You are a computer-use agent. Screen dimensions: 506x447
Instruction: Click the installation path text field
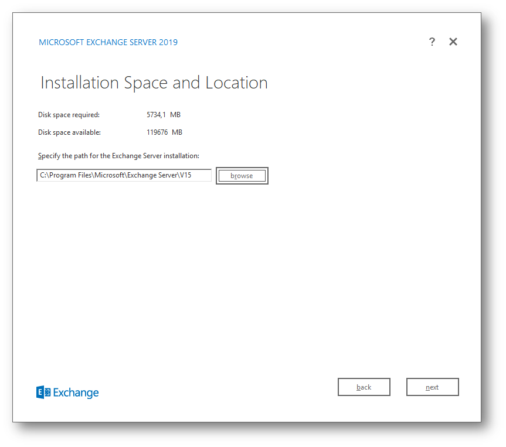click(124, 175)
